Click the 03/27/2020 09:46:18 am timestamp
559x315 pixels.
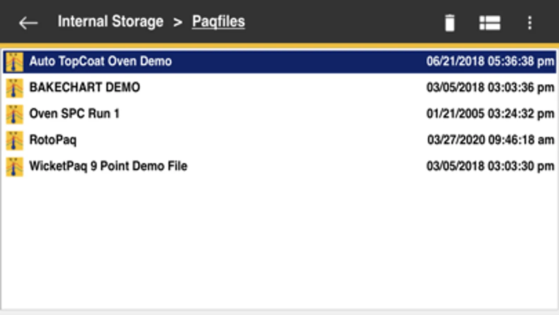490,140
